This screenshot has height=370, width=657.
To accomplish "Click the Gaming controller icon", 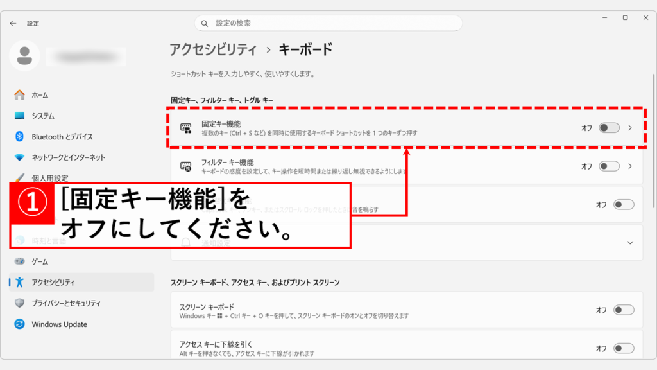I will point(19,262).
